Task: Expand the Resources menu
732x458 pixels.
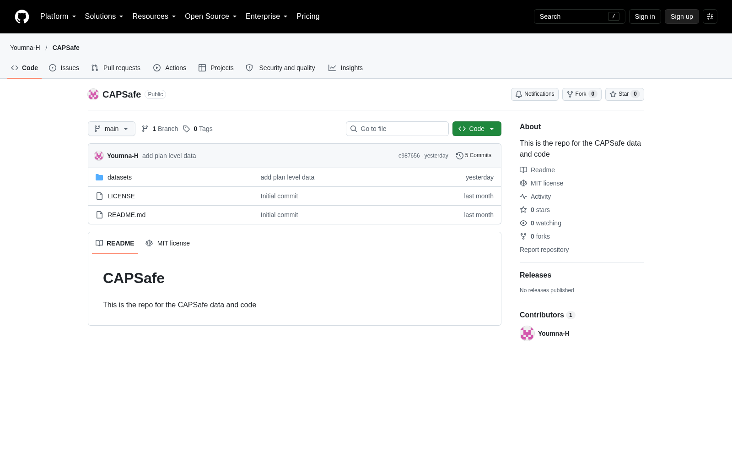Action: click(x=154, y=16)
